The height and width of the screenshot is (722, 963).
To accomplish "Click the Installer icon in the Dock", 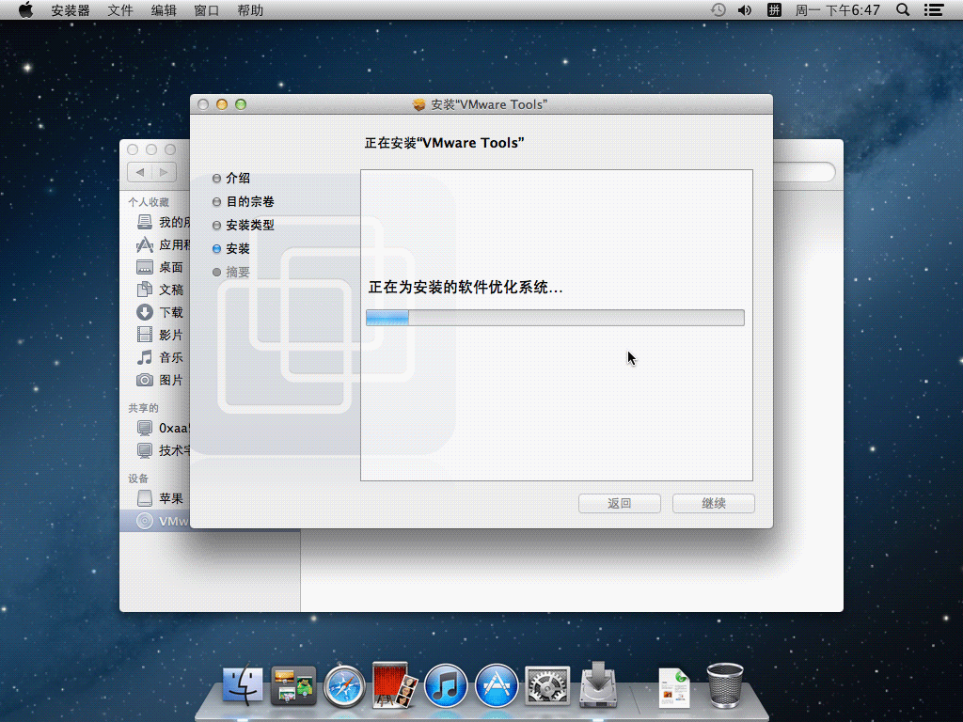I will coord(598,684).
